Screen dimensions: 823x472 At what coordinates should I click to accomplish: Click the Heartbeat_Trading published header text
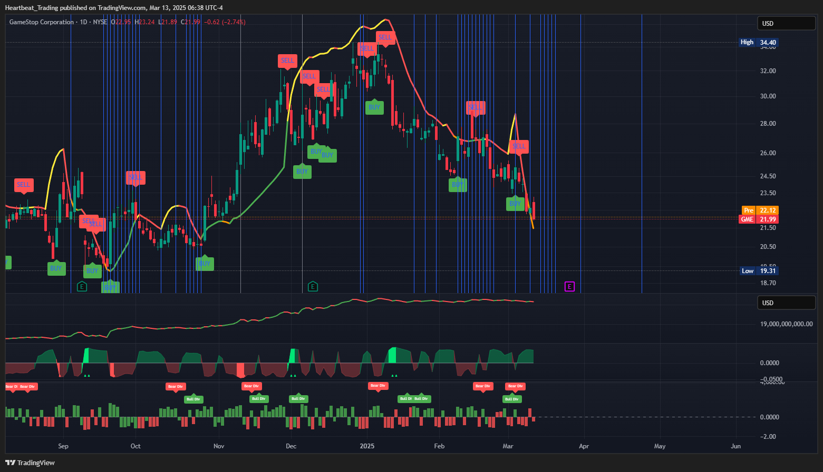tap(114, 7)
